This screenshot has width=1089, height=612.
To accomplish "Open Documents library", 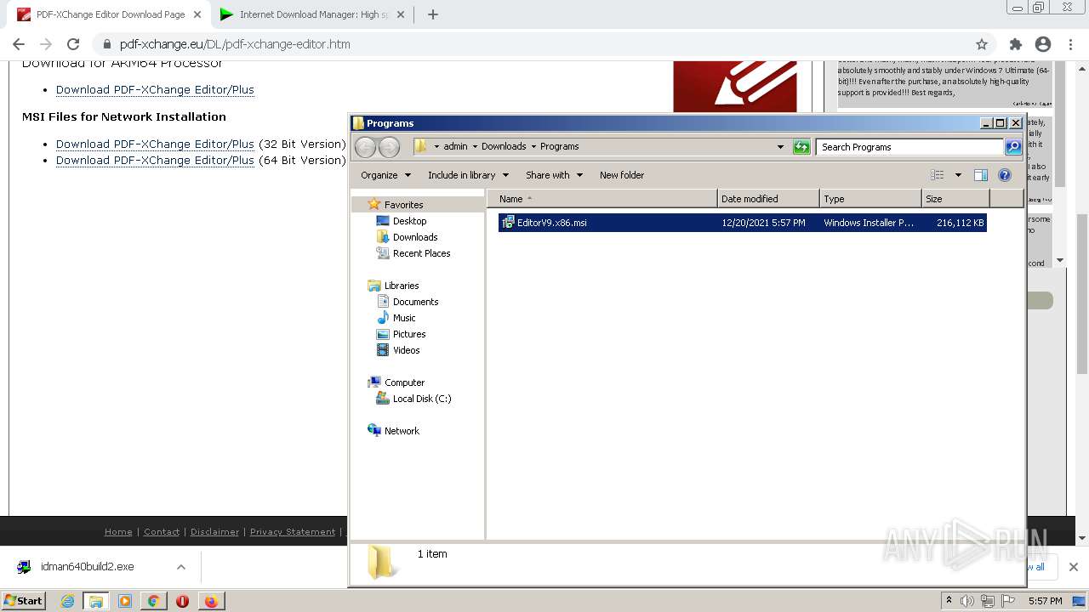I will pyautogui.click(x=415, y=302).
